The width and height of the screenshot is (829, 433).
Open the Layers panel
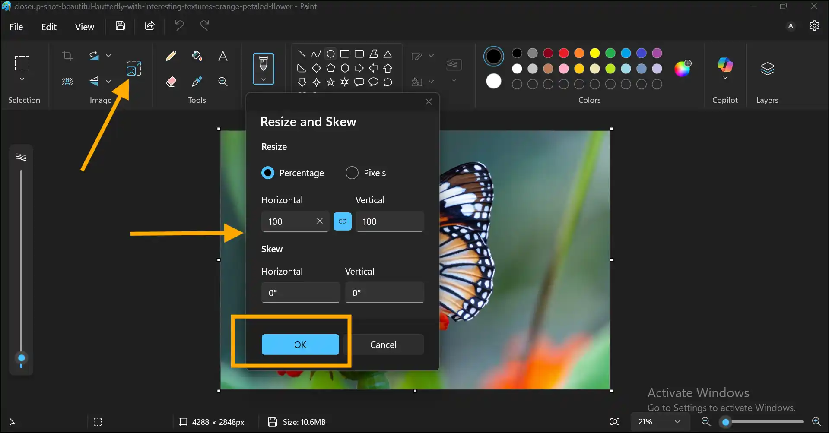(767, 68)
